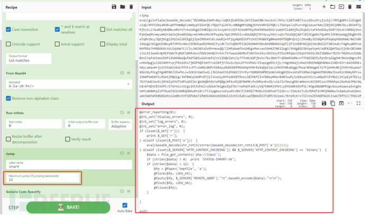Disable the Generic Code Beautify operation

(122, 191)
